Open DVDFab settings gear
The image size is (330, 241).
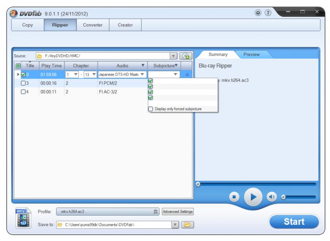[x=258, y=13]
